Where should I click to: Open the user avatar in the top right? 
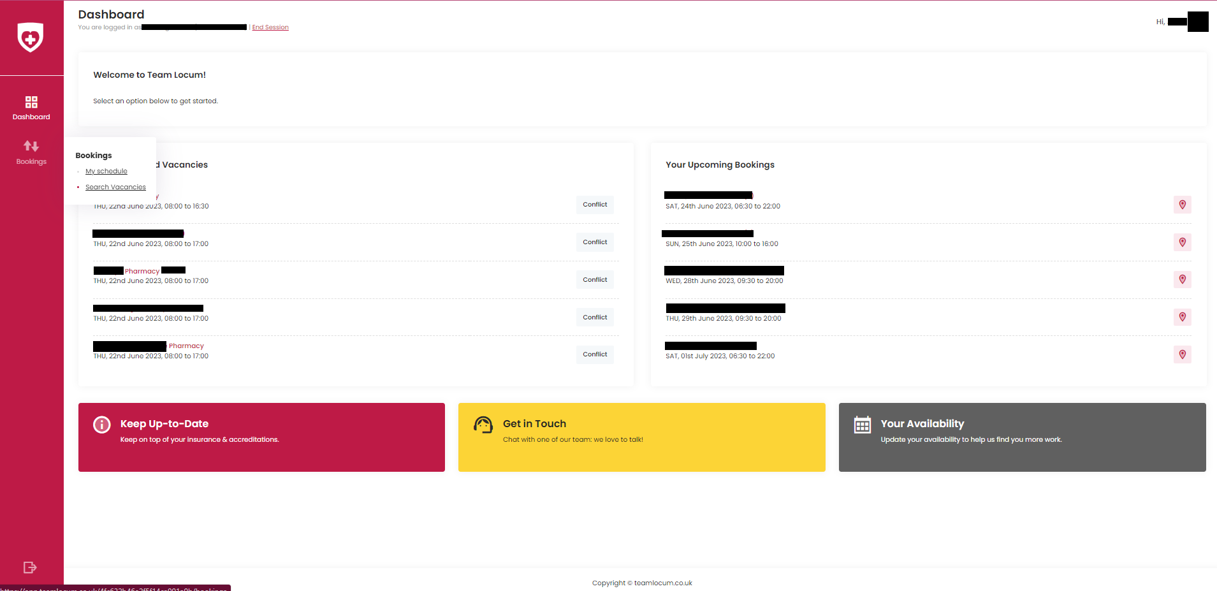click(x=1199, y=21)
